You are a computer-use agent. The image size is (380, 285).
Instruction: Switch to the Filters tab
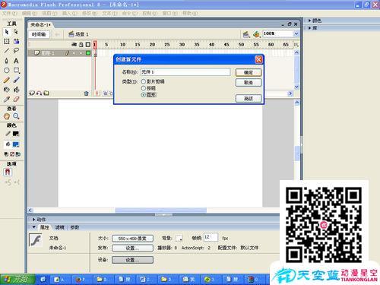(60, 227)
